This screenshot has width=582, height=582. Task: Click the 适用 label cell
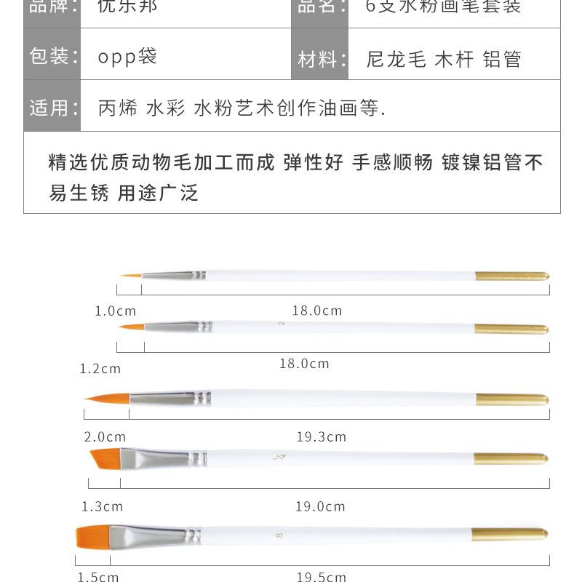(x=52, y=105)
